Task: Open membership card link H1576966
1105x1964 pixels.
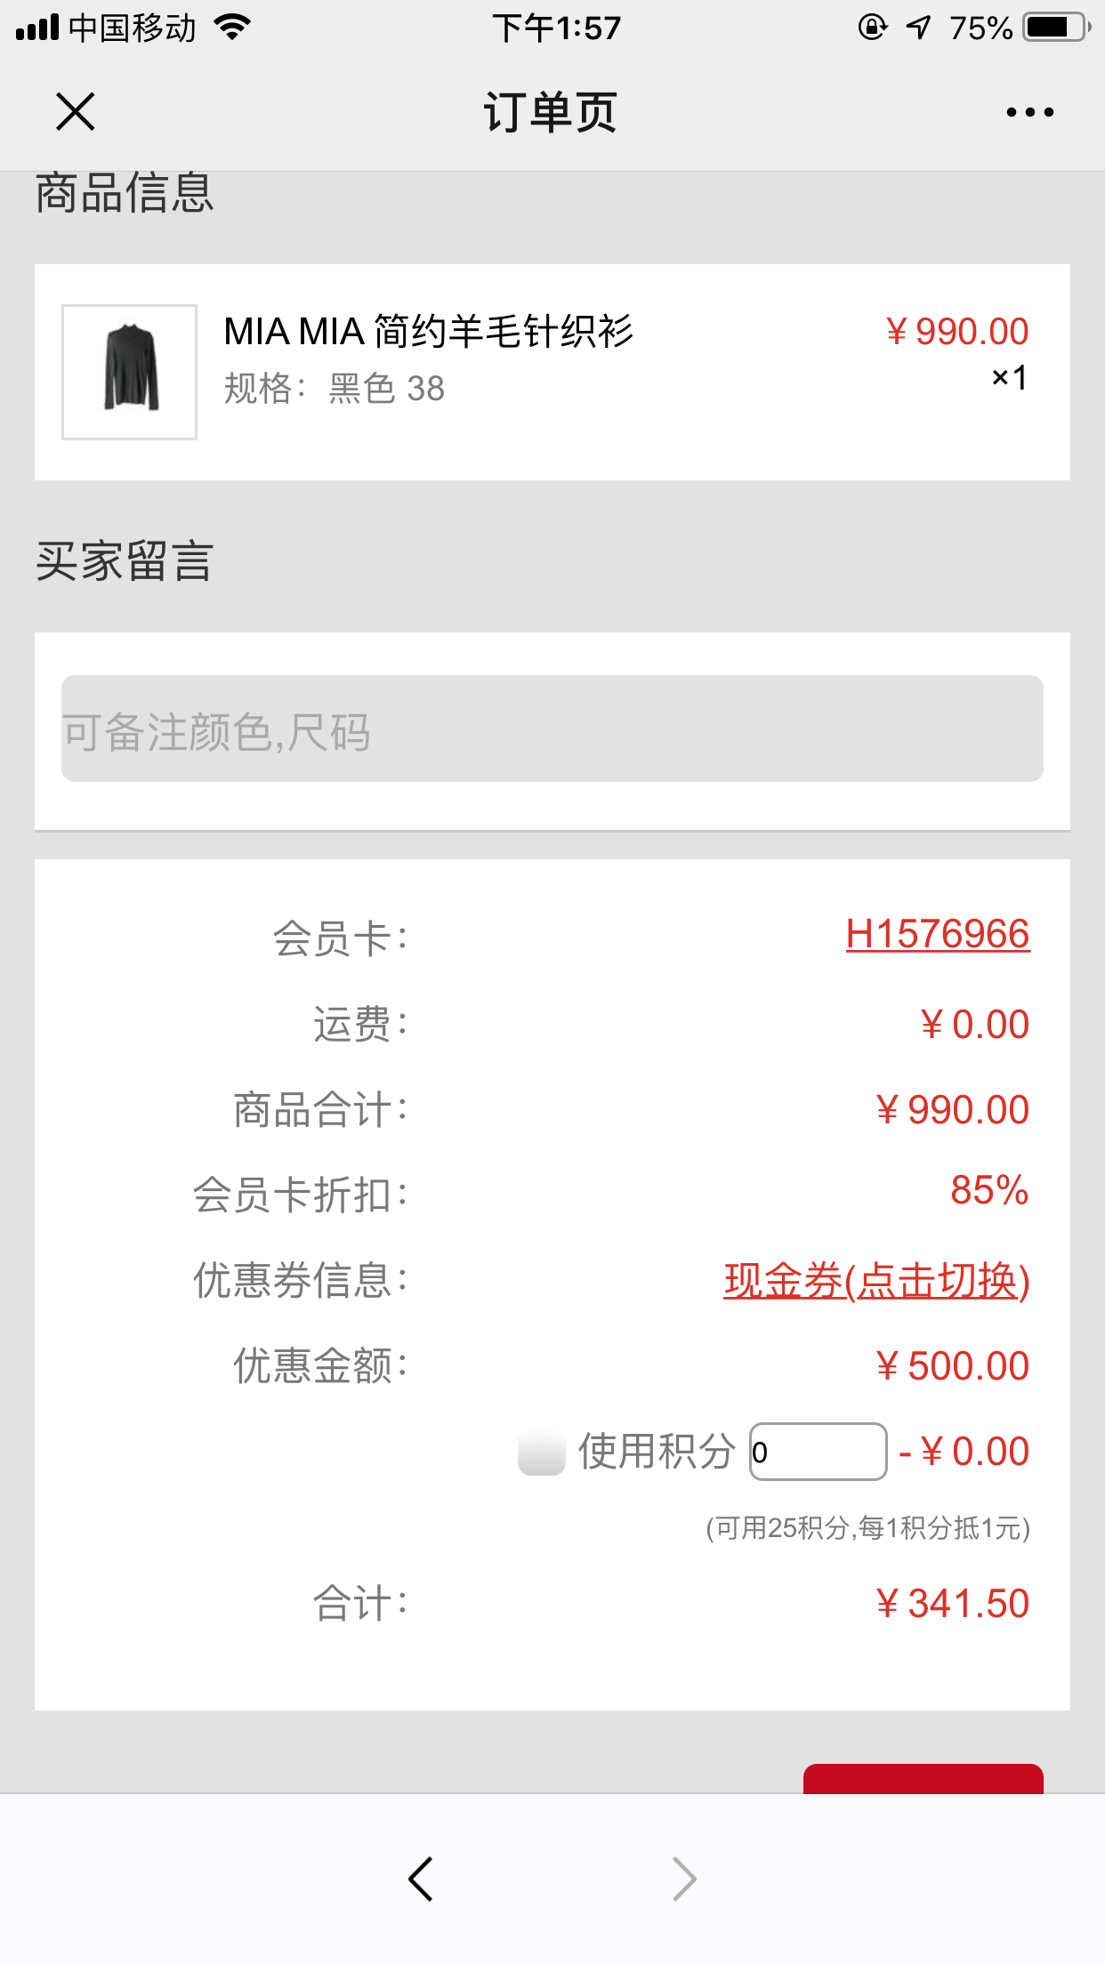Action: 938,935
